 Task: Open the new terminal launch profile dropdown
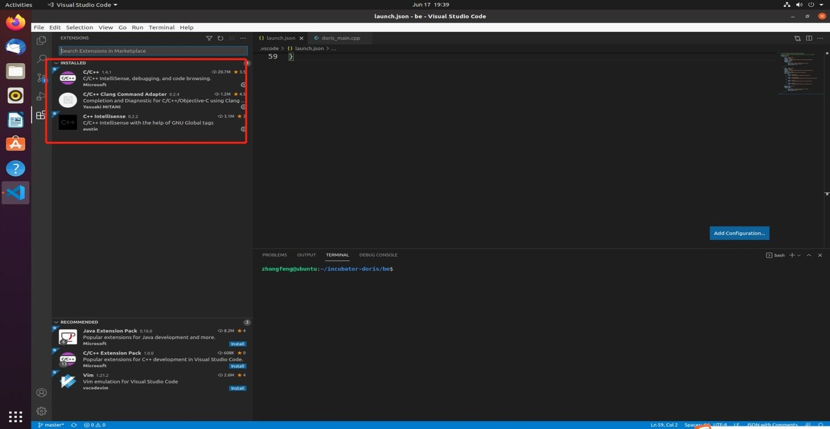pyautogui.click(x=799, y=255)
